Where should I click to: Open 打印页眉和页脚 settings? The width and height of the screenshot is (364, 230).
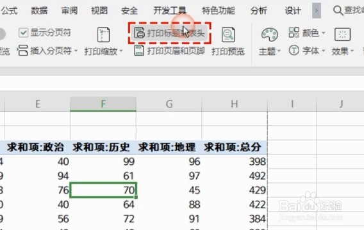169,50
